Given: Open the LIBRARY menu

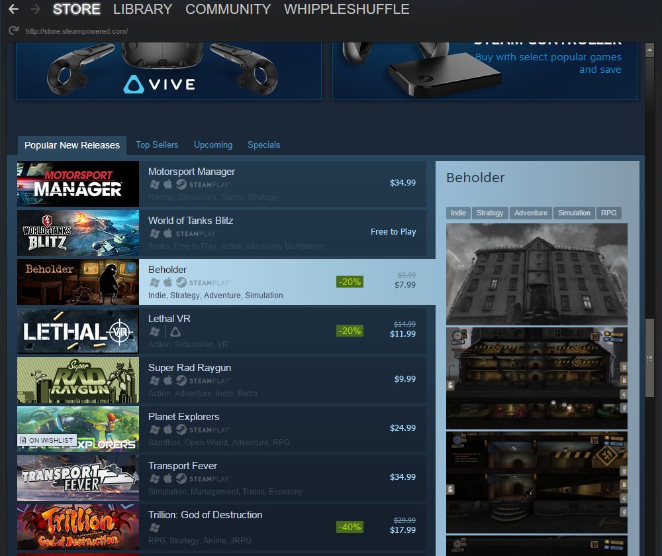Looking at the screenshot, I should tap(143, 9).
